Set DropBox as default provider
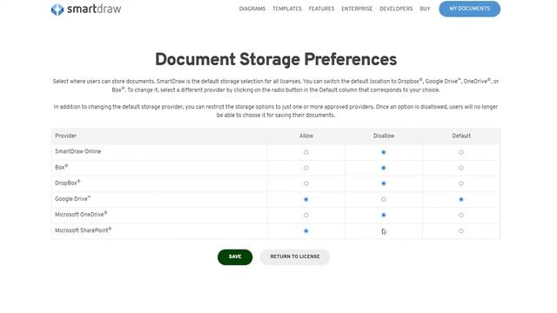 (x=461, y=183)
